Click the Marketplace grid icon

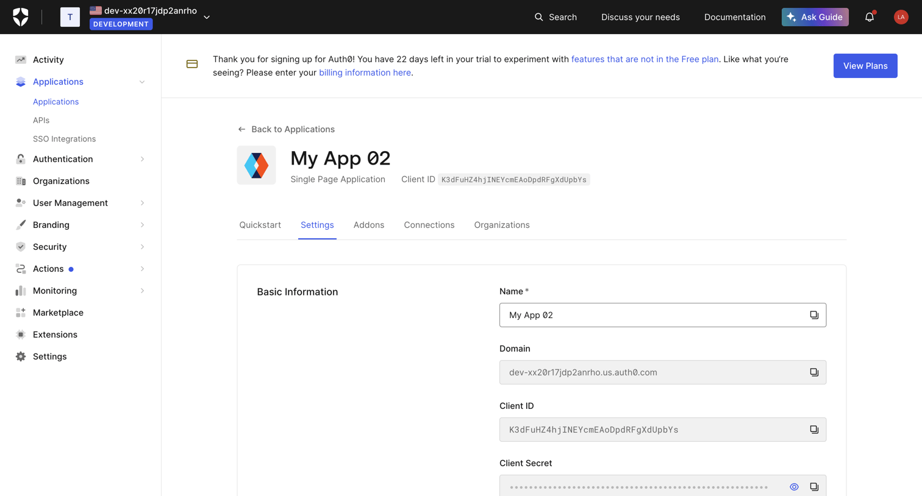point(21,313)
